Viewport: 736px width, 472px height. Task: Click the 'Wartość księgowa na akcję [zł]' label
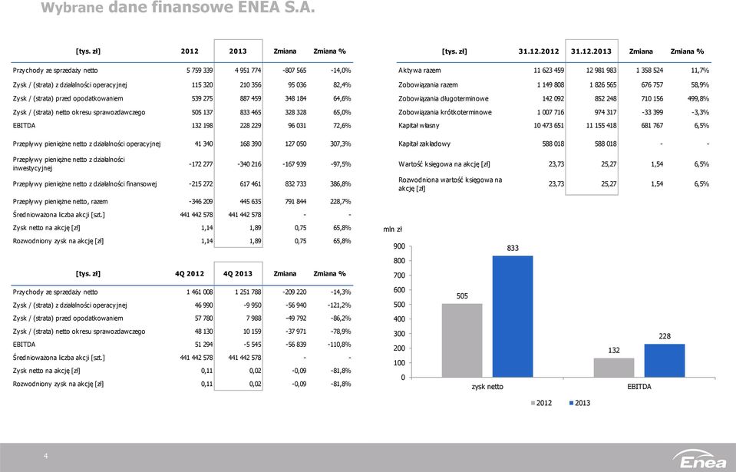[x=444, y=164]
